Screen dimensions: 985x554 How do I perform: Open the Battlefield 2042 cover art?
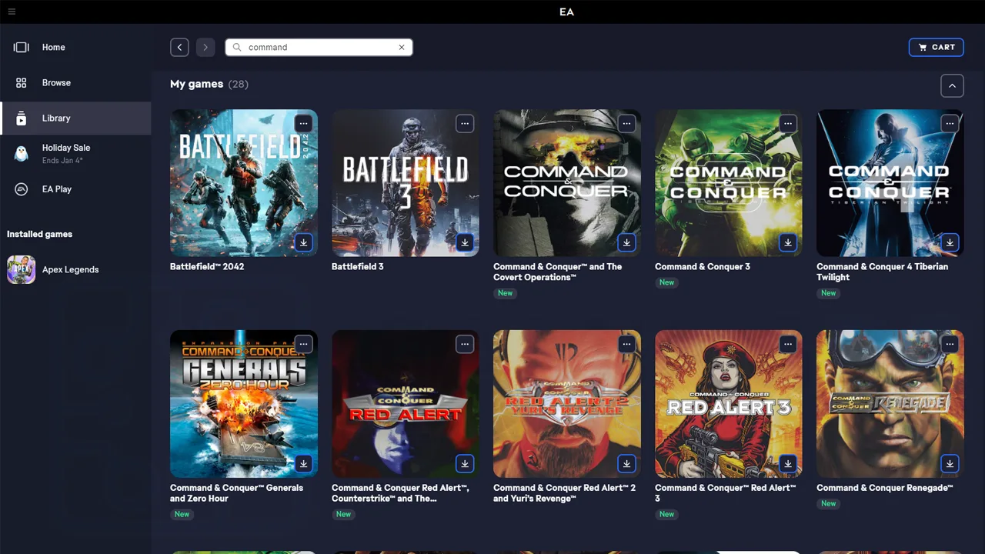point(244,183)
